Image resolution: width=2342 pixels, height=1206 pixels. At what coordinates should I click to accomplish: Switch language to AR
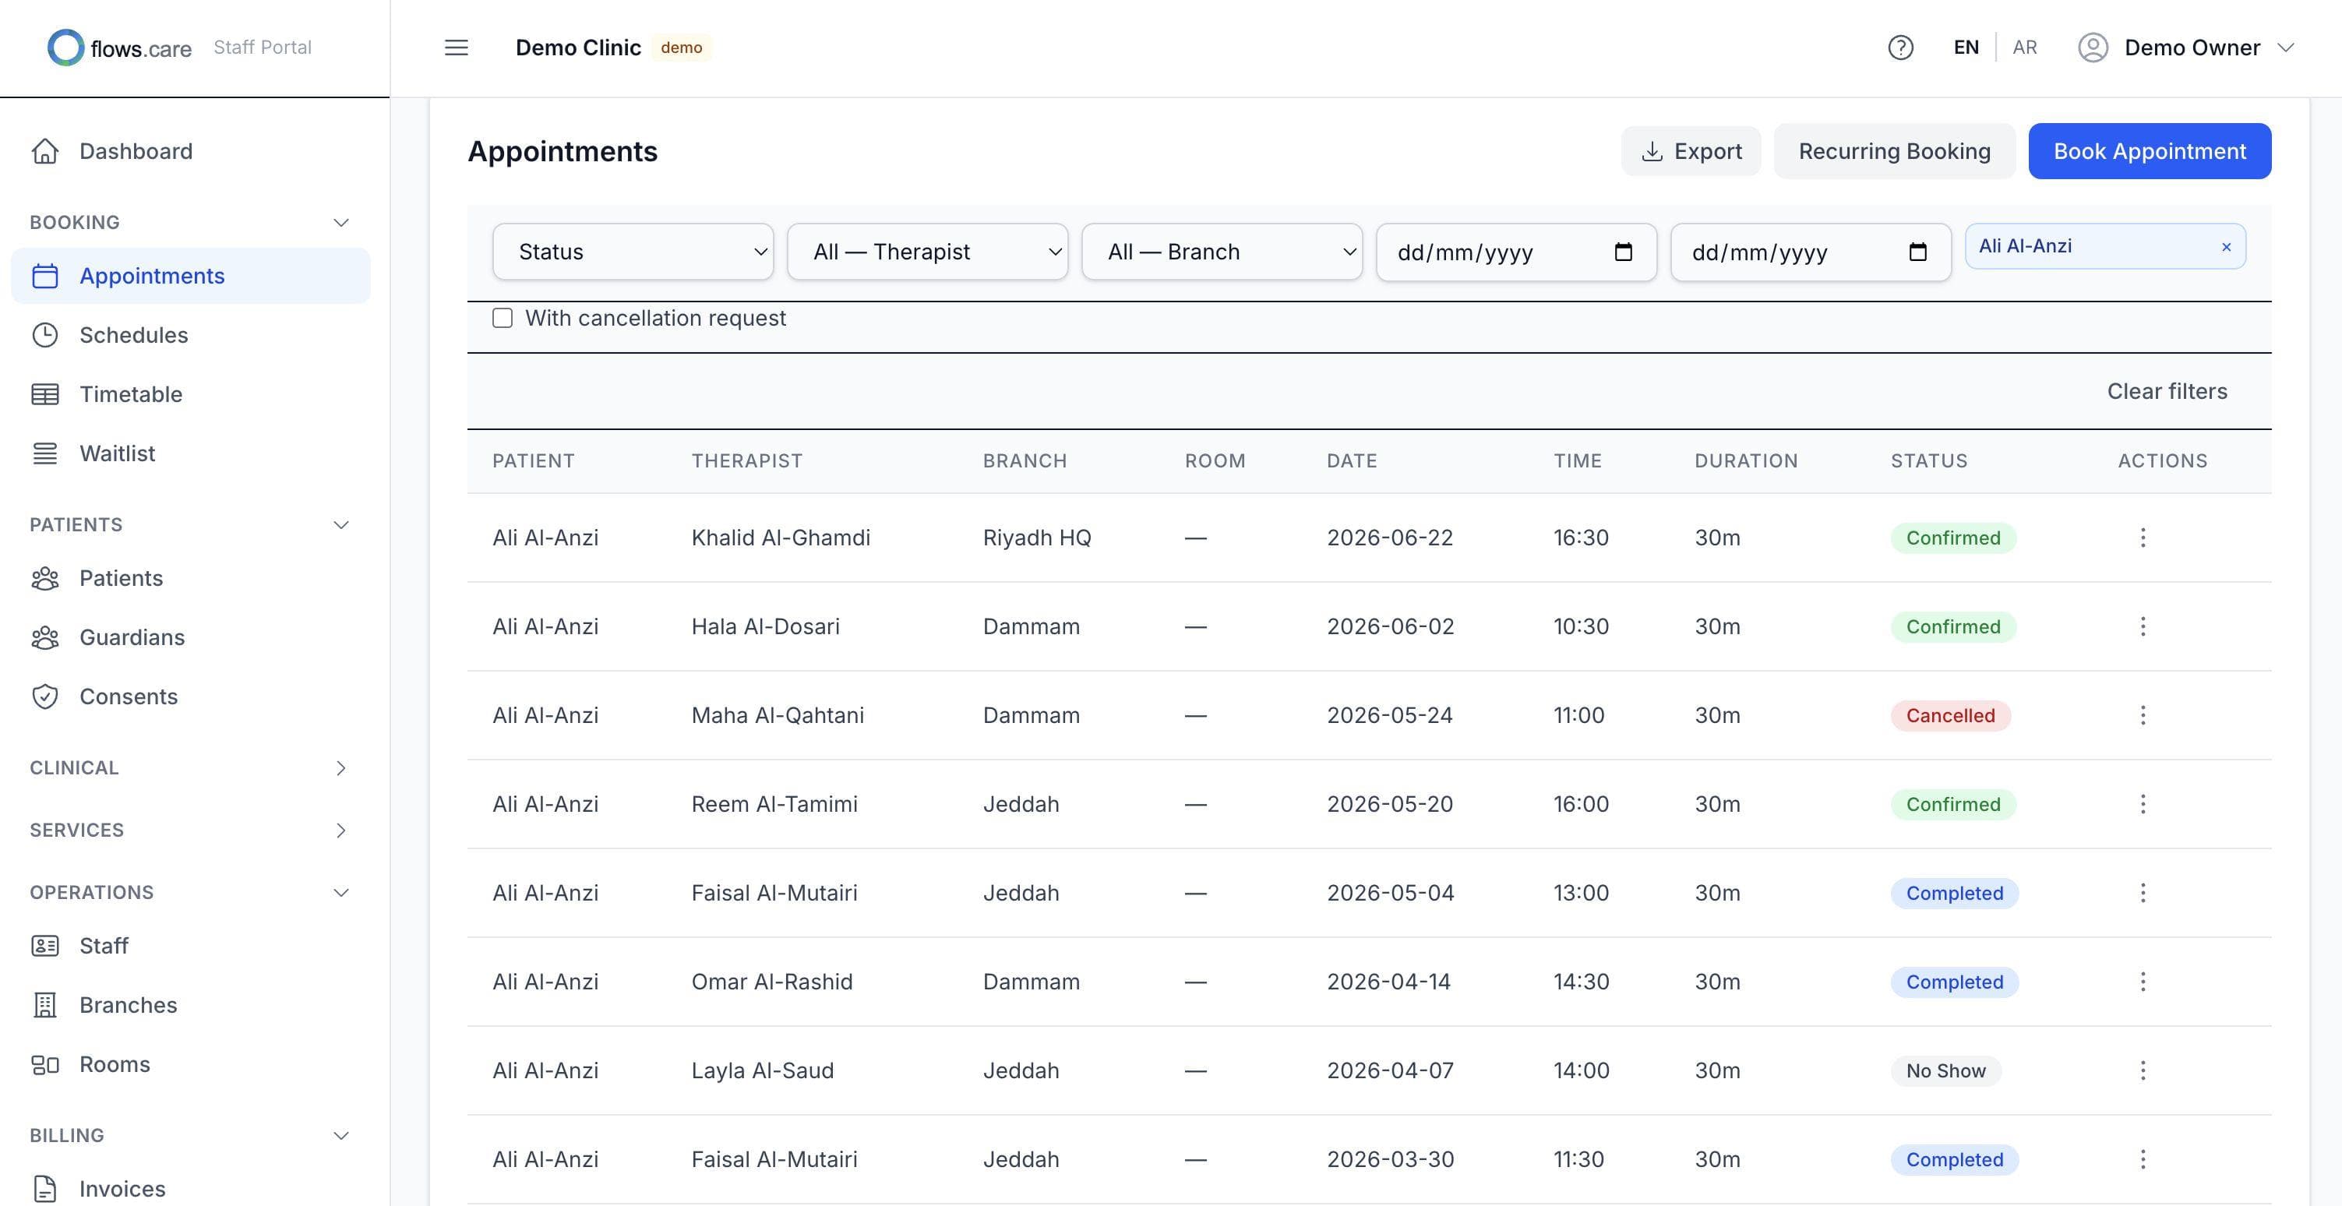coord(2025,48)
